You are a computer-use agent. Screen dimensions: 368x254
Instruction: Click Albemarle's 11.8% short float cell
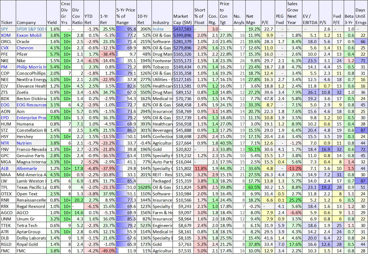[201, 168]
